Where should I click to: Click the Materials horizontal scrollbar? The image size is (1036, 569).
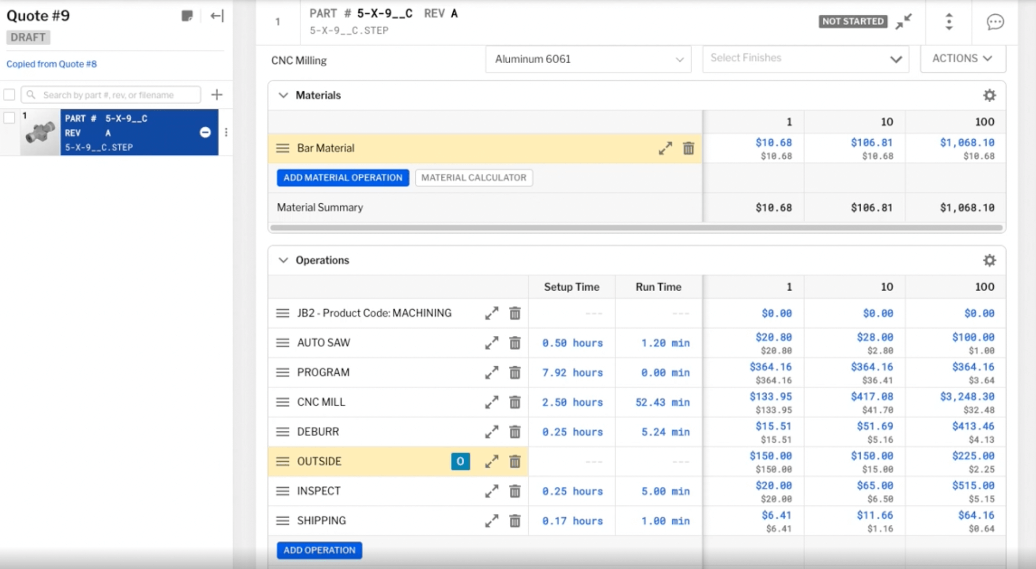pyautogui.click(x=636, y=227)
